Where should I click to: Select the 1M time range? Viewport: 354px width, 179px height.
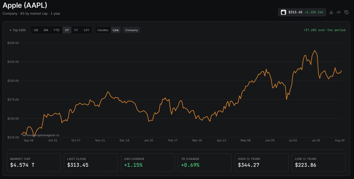pos(36,30)
